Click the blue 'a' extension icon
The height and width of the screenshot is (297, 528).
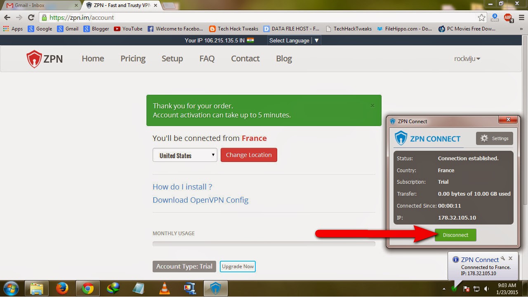(495, 18)
